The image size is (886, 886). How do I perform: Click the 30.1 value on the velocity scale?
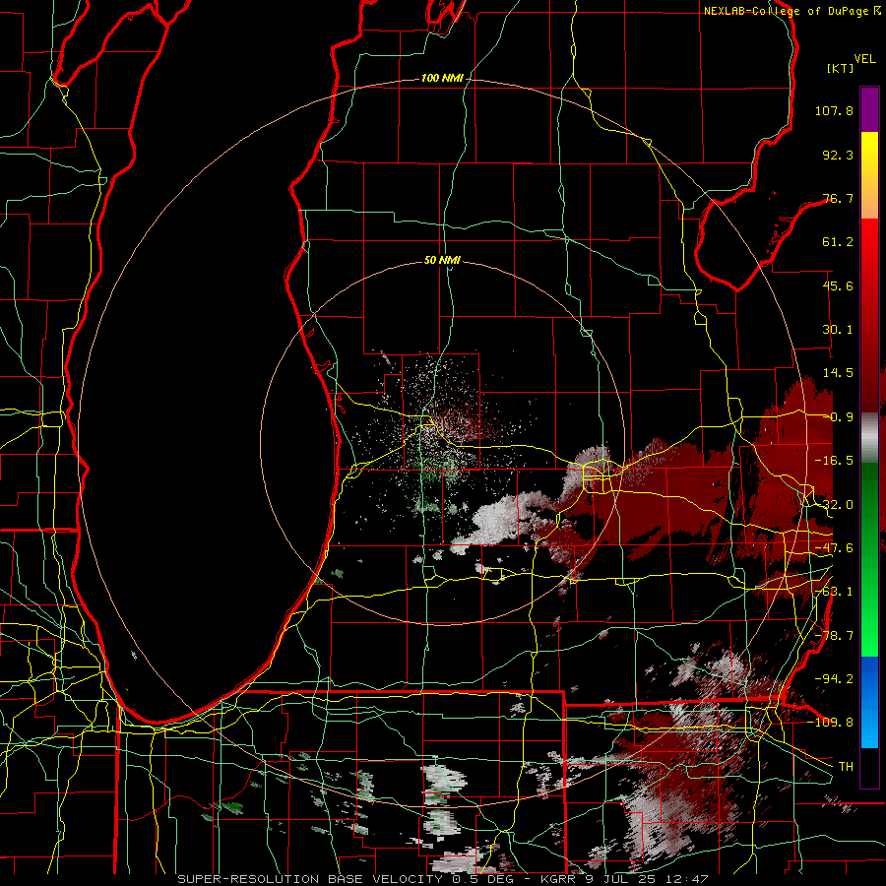click(x=838, y=330)
